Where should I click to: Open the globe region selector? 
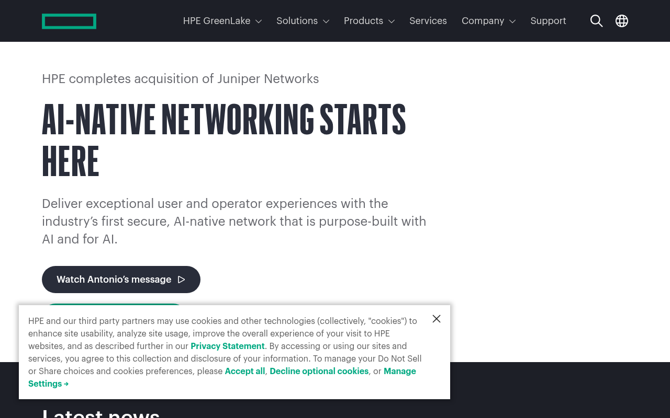[x=622, y=21]
